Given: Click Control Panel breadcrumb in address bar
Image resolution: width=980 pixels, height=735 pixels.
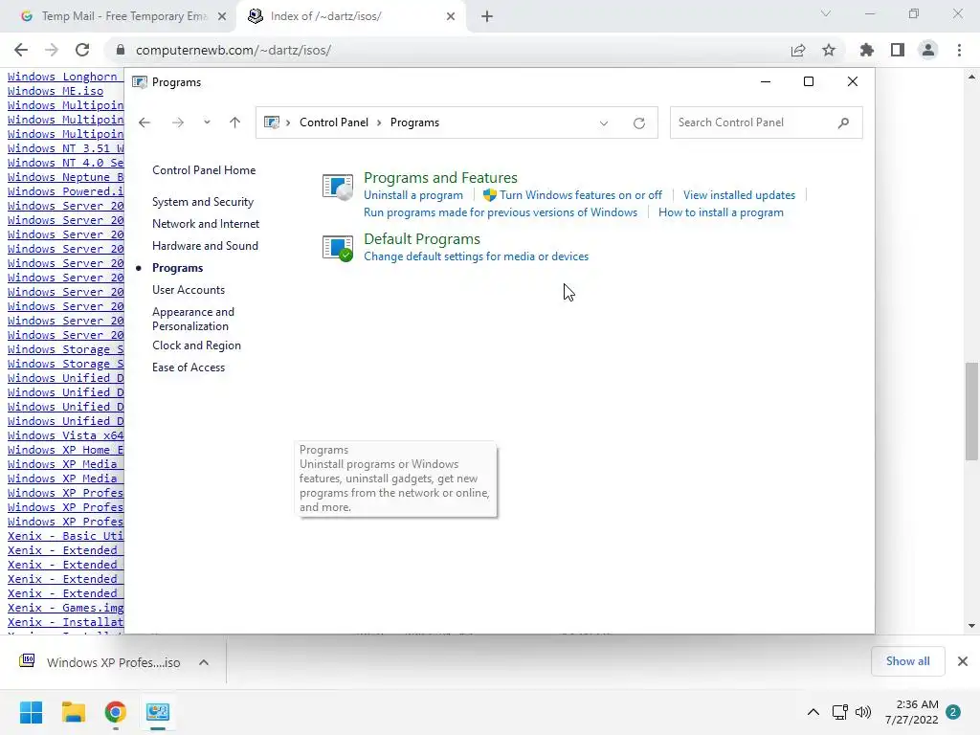Looking at the screenshot, I should click(x=334, y=122).
